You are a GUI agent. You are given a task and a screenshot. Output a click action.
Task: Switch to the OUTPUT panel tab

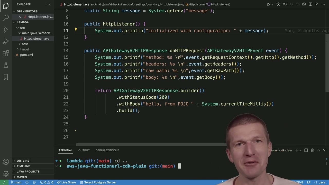[84, 150]
